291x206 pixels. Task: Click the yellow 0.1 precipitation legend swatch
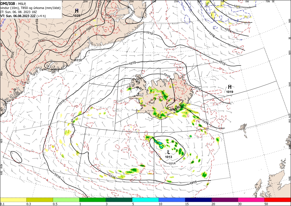tap(13, 200)
